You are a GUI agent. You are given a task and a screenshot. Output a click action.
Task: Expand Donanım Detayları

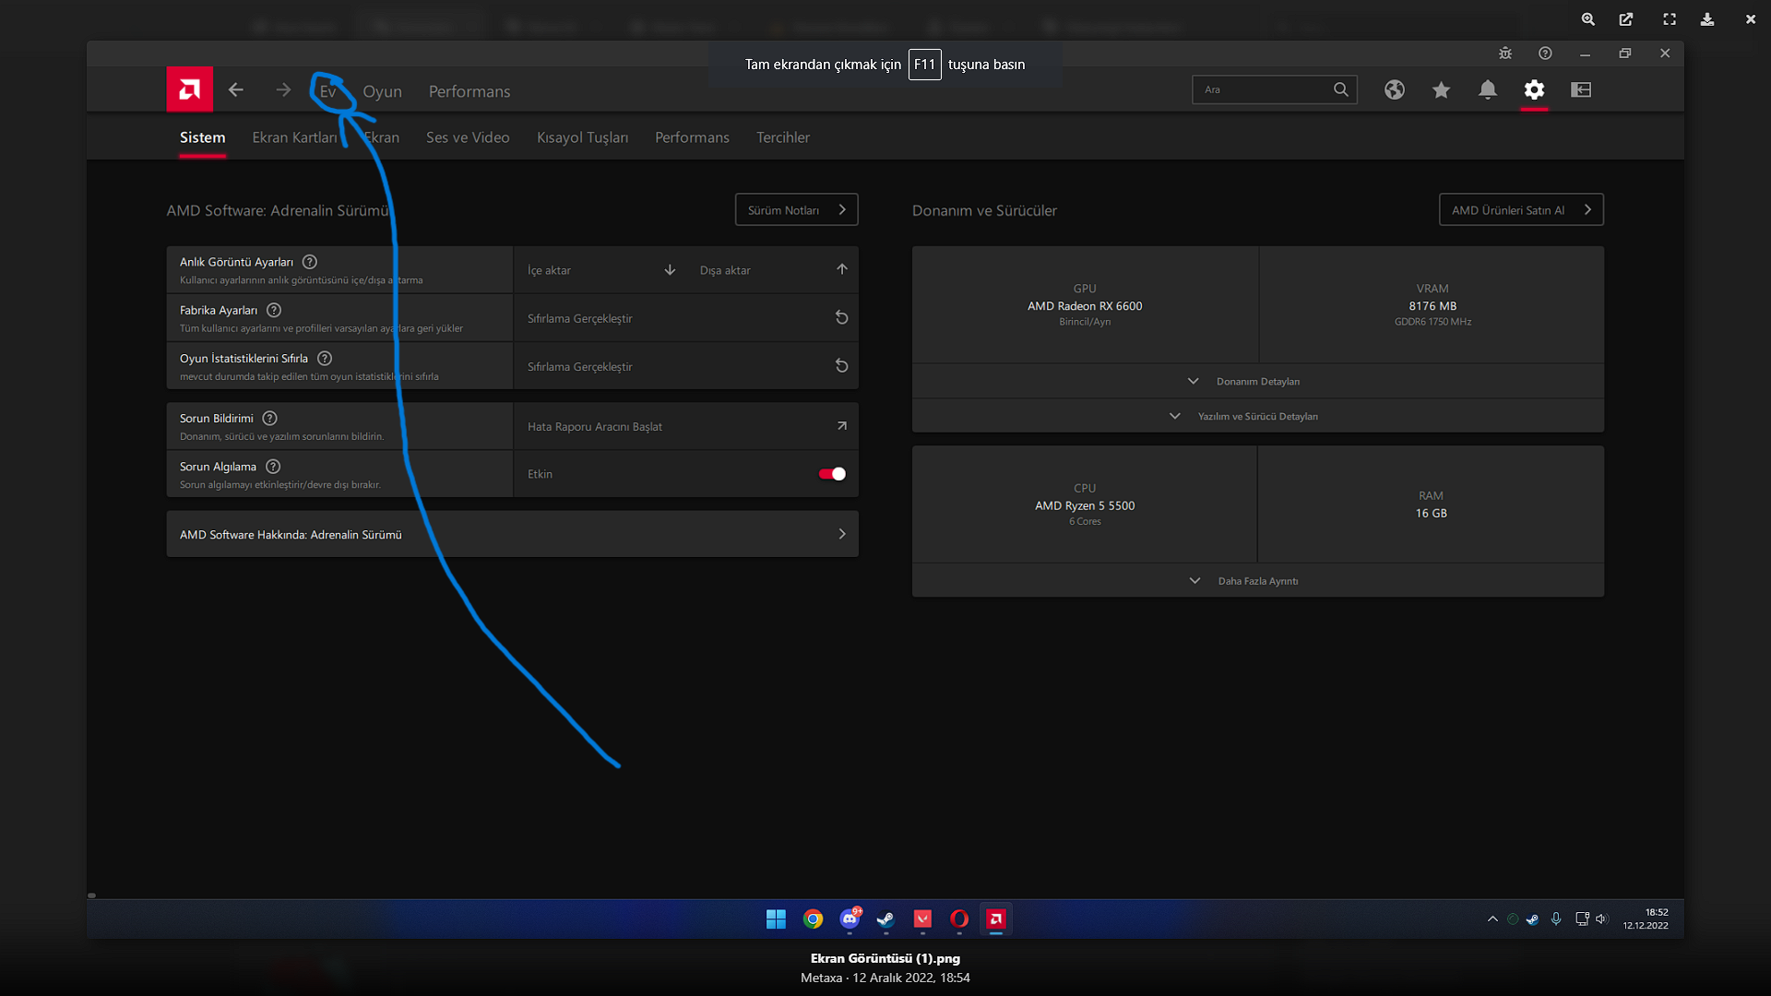pos(1258,381)
